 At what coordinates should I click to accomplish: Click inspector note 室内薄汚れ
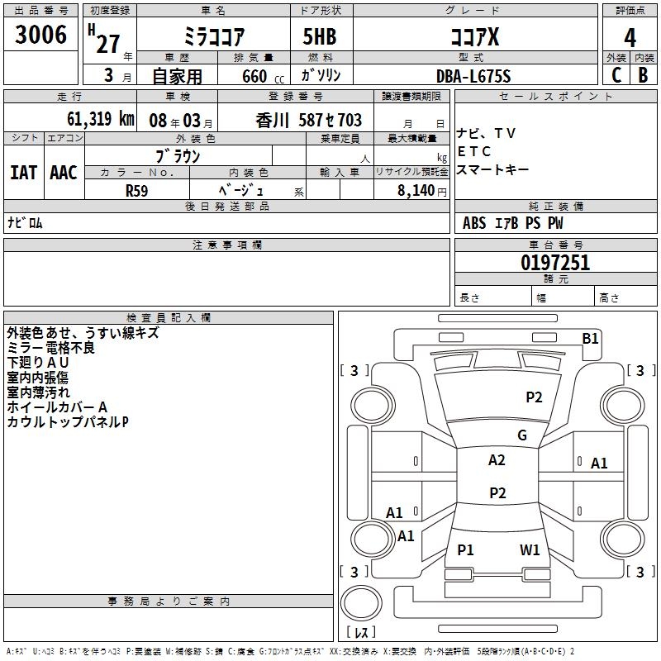tap(38, 392)
